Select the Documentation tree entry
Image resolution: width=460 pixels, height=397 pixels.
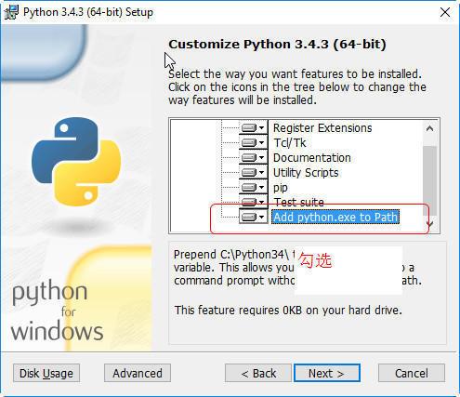[312, 158]
